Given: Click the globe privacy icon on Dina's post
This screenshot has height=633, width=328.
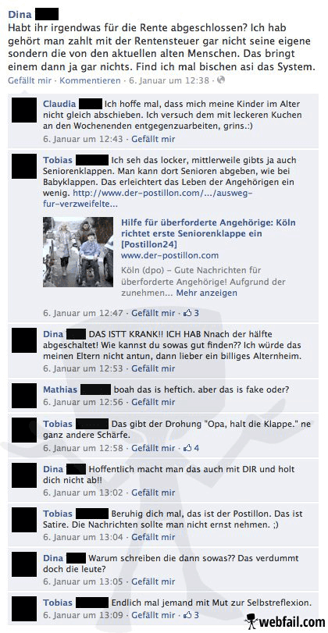Looking at the screenshot, I should click(220, 80).
